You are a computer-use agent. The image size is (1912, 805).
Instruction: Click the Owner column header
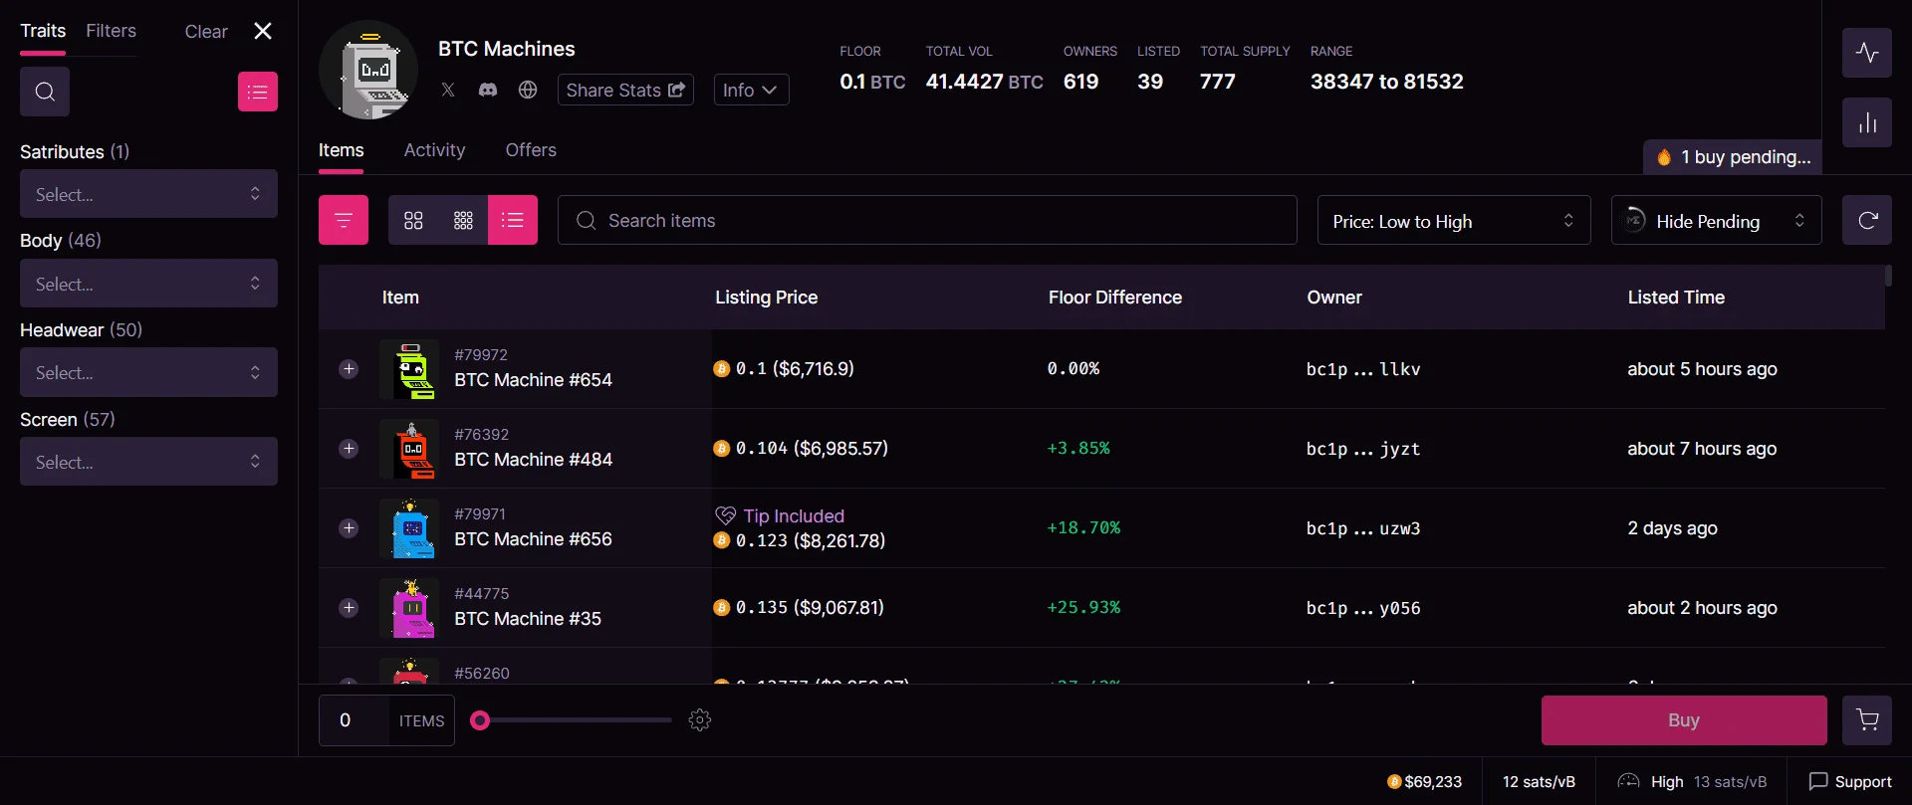point(1334,298)
